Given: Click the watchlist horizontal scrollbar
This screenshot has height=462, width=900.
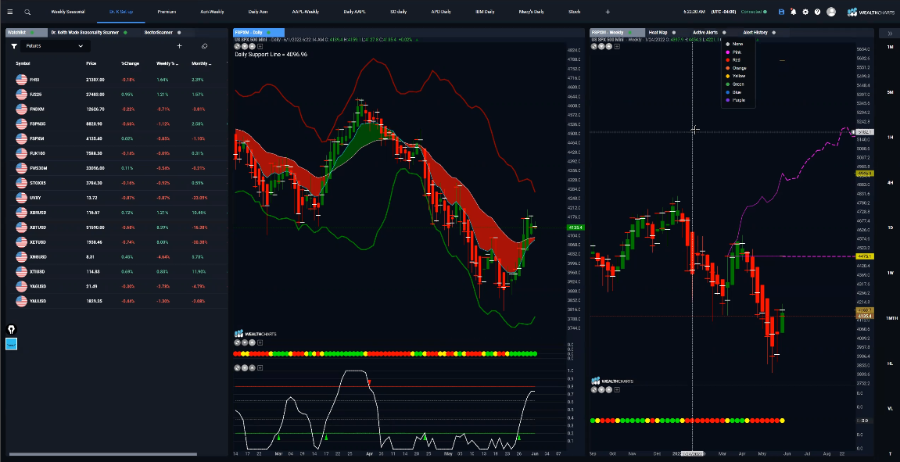Looking at the screenshot, I should pos(103,454).
